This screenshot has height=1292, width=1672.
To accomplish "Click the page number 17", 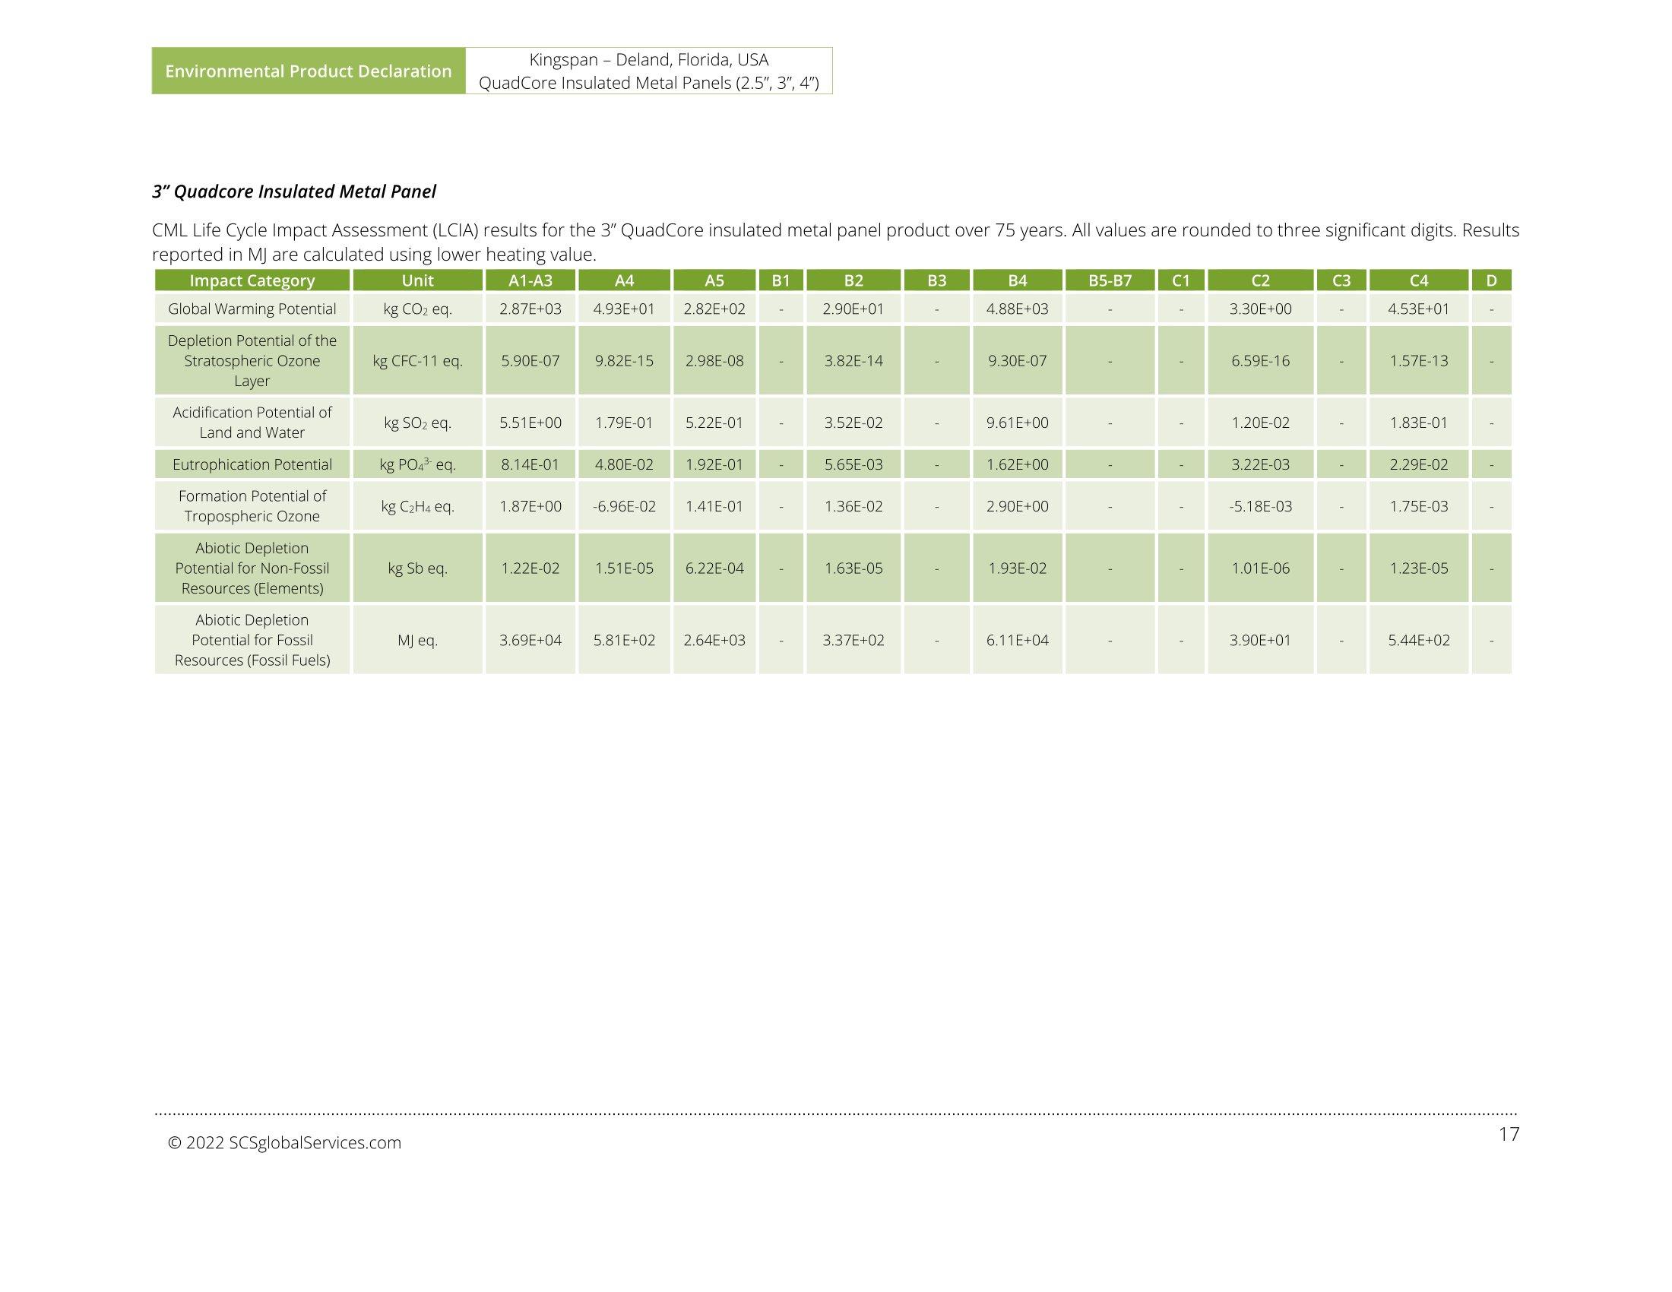I will [x=1508, y=1135].
